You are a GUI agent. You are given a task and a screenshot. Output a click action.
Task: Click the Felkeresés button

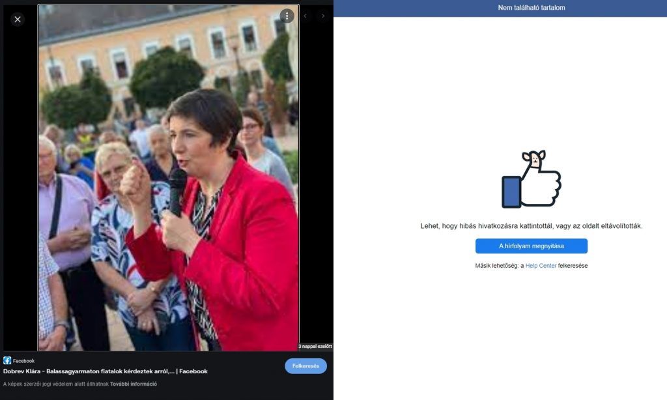pos(305,366)
